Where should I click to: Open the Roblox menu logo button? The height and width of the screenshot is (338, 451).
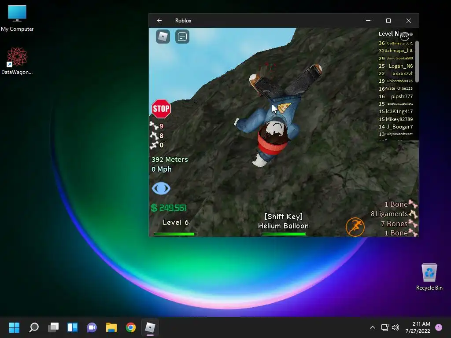click(163, 37)
